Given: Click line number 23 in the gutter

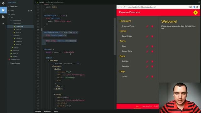Looking at the screenshot, I should pos(38,30).
